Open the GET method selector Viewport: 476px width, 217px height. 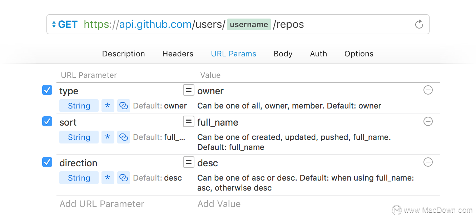[65, 24]
